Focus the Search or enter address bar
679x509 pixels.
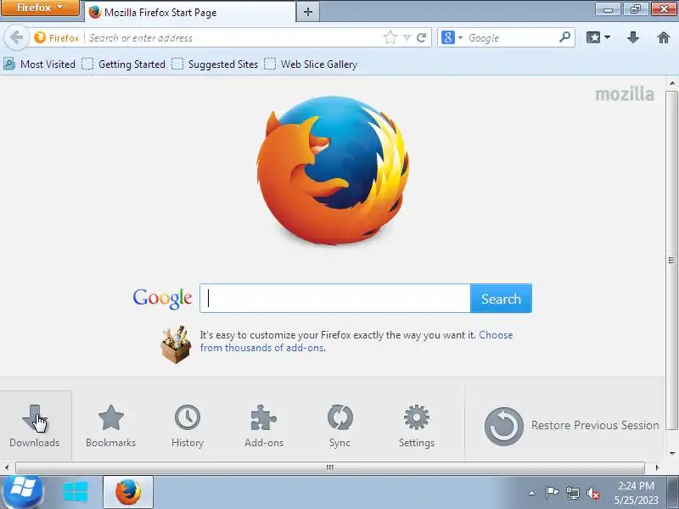234,38
